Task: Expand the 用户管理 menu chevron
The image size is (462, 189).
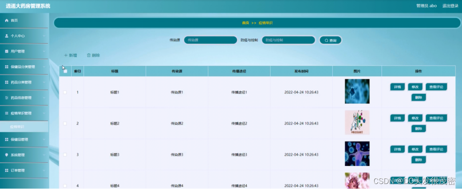Action: click(44, 51)
